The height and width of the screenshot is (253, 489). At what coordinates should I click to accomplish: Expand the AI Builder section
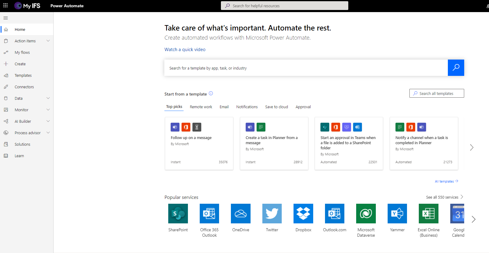[48, 121]
